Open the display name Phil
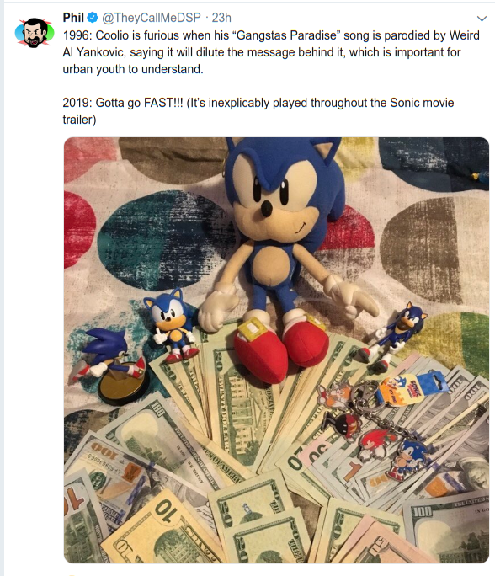495x576 pixels. tap(73, 18)
